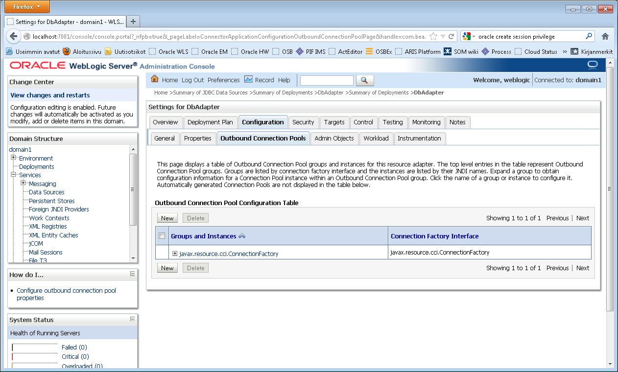This screenshot has width=618, height=372.
Task: Sort by Connection Factory Interface column
Action: tap(434, 236)
